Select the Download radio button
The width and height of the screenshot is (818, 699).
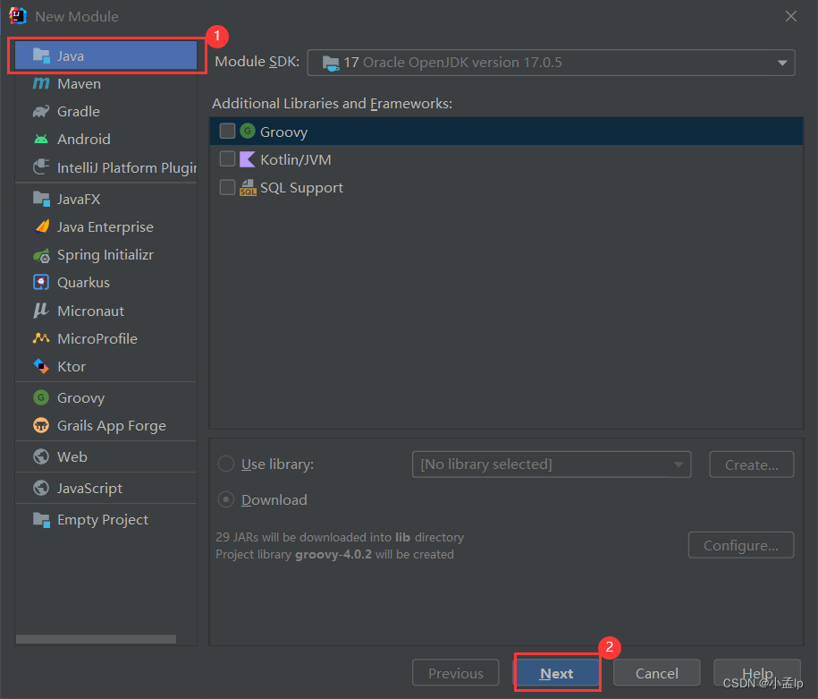click(x=226, y=499)
